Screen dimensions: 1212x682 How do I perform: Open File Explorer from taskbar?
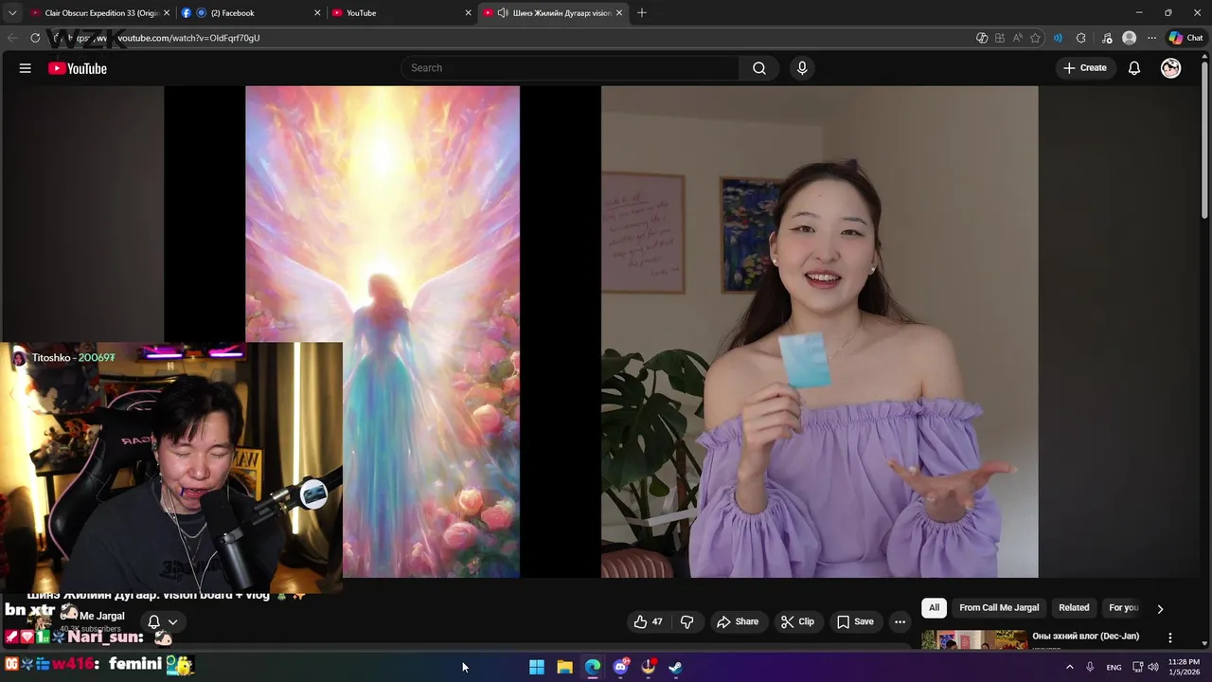click(564, 667)
